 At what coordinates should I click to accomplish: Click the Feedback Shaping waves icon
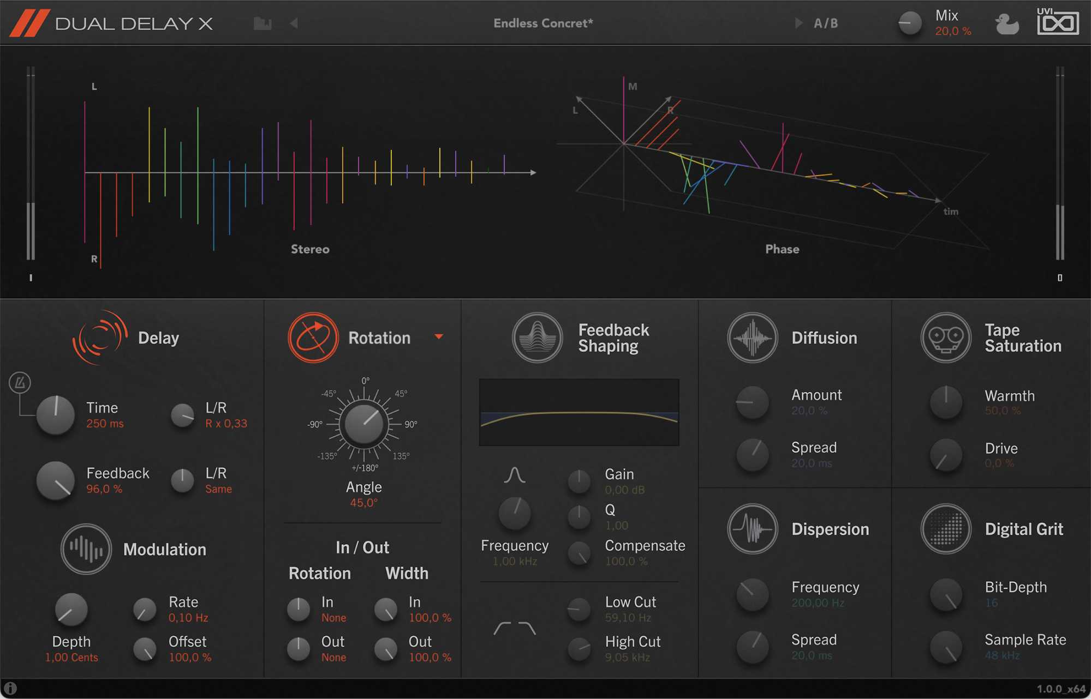537,338
